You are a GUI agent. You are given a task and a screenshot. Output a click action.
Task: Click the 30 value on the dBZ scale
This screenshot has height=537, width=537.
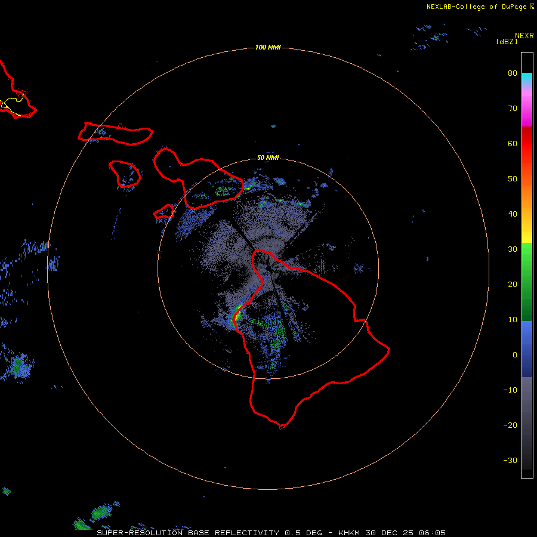(x=513, y=249)
